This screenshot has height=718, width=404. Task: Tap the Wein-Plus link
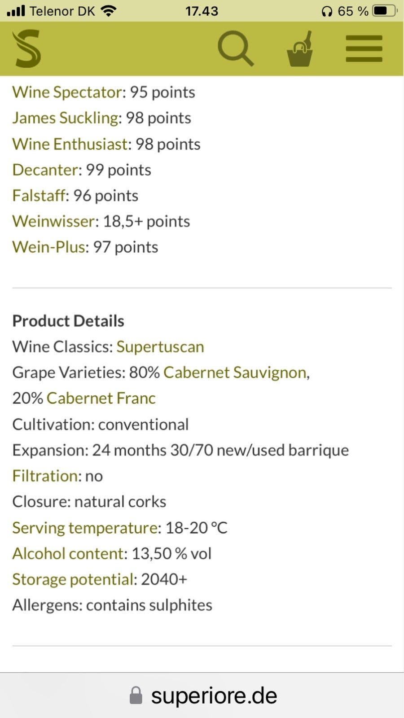pos(48,247)
